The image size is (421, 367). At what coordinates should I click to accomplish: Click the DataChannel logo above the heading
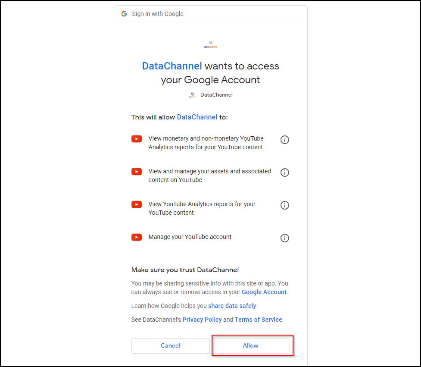pos(210,44)
